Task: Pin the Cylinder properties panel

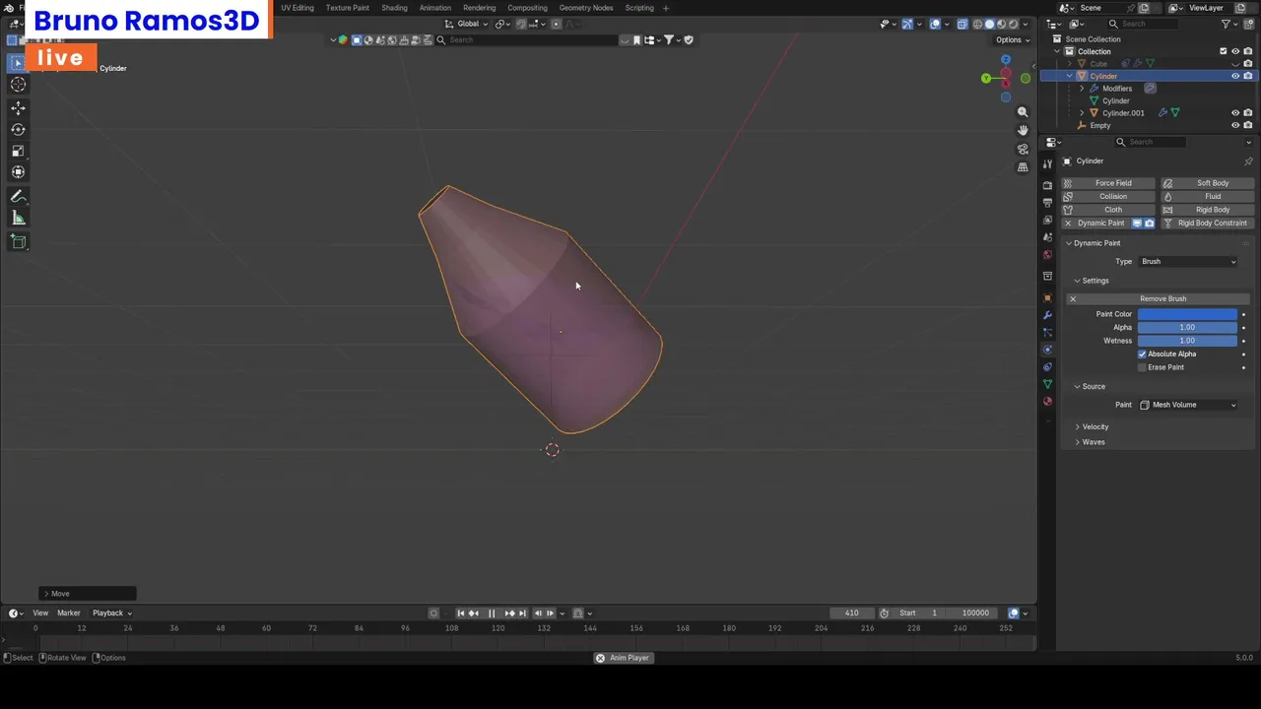Action: pyautogui.click(x=1248, y=161)
